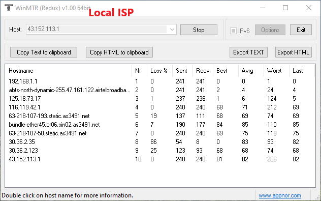This screenshot has height=201, width=321.
Task: Maximize the WinMTR window
Action: (285, 8)
